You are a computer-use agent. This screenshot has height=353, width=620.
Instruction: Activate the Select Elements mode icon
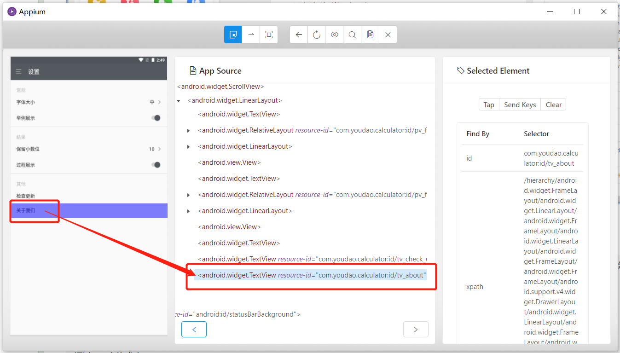pos(233,35)
